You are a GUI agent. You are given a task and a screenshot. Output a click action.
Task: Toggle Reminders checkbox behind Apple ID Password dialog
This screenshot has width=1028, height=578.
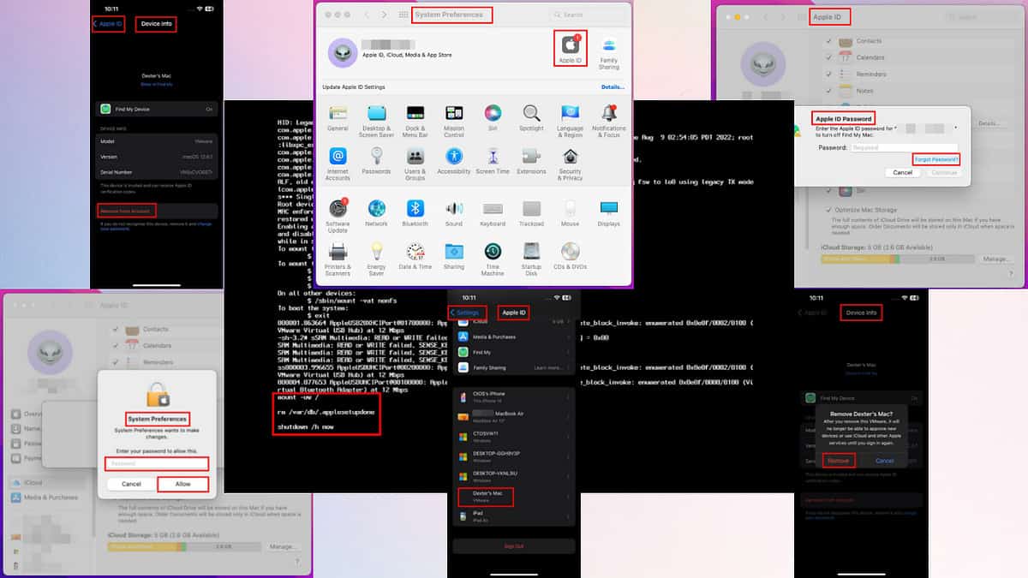828,74
